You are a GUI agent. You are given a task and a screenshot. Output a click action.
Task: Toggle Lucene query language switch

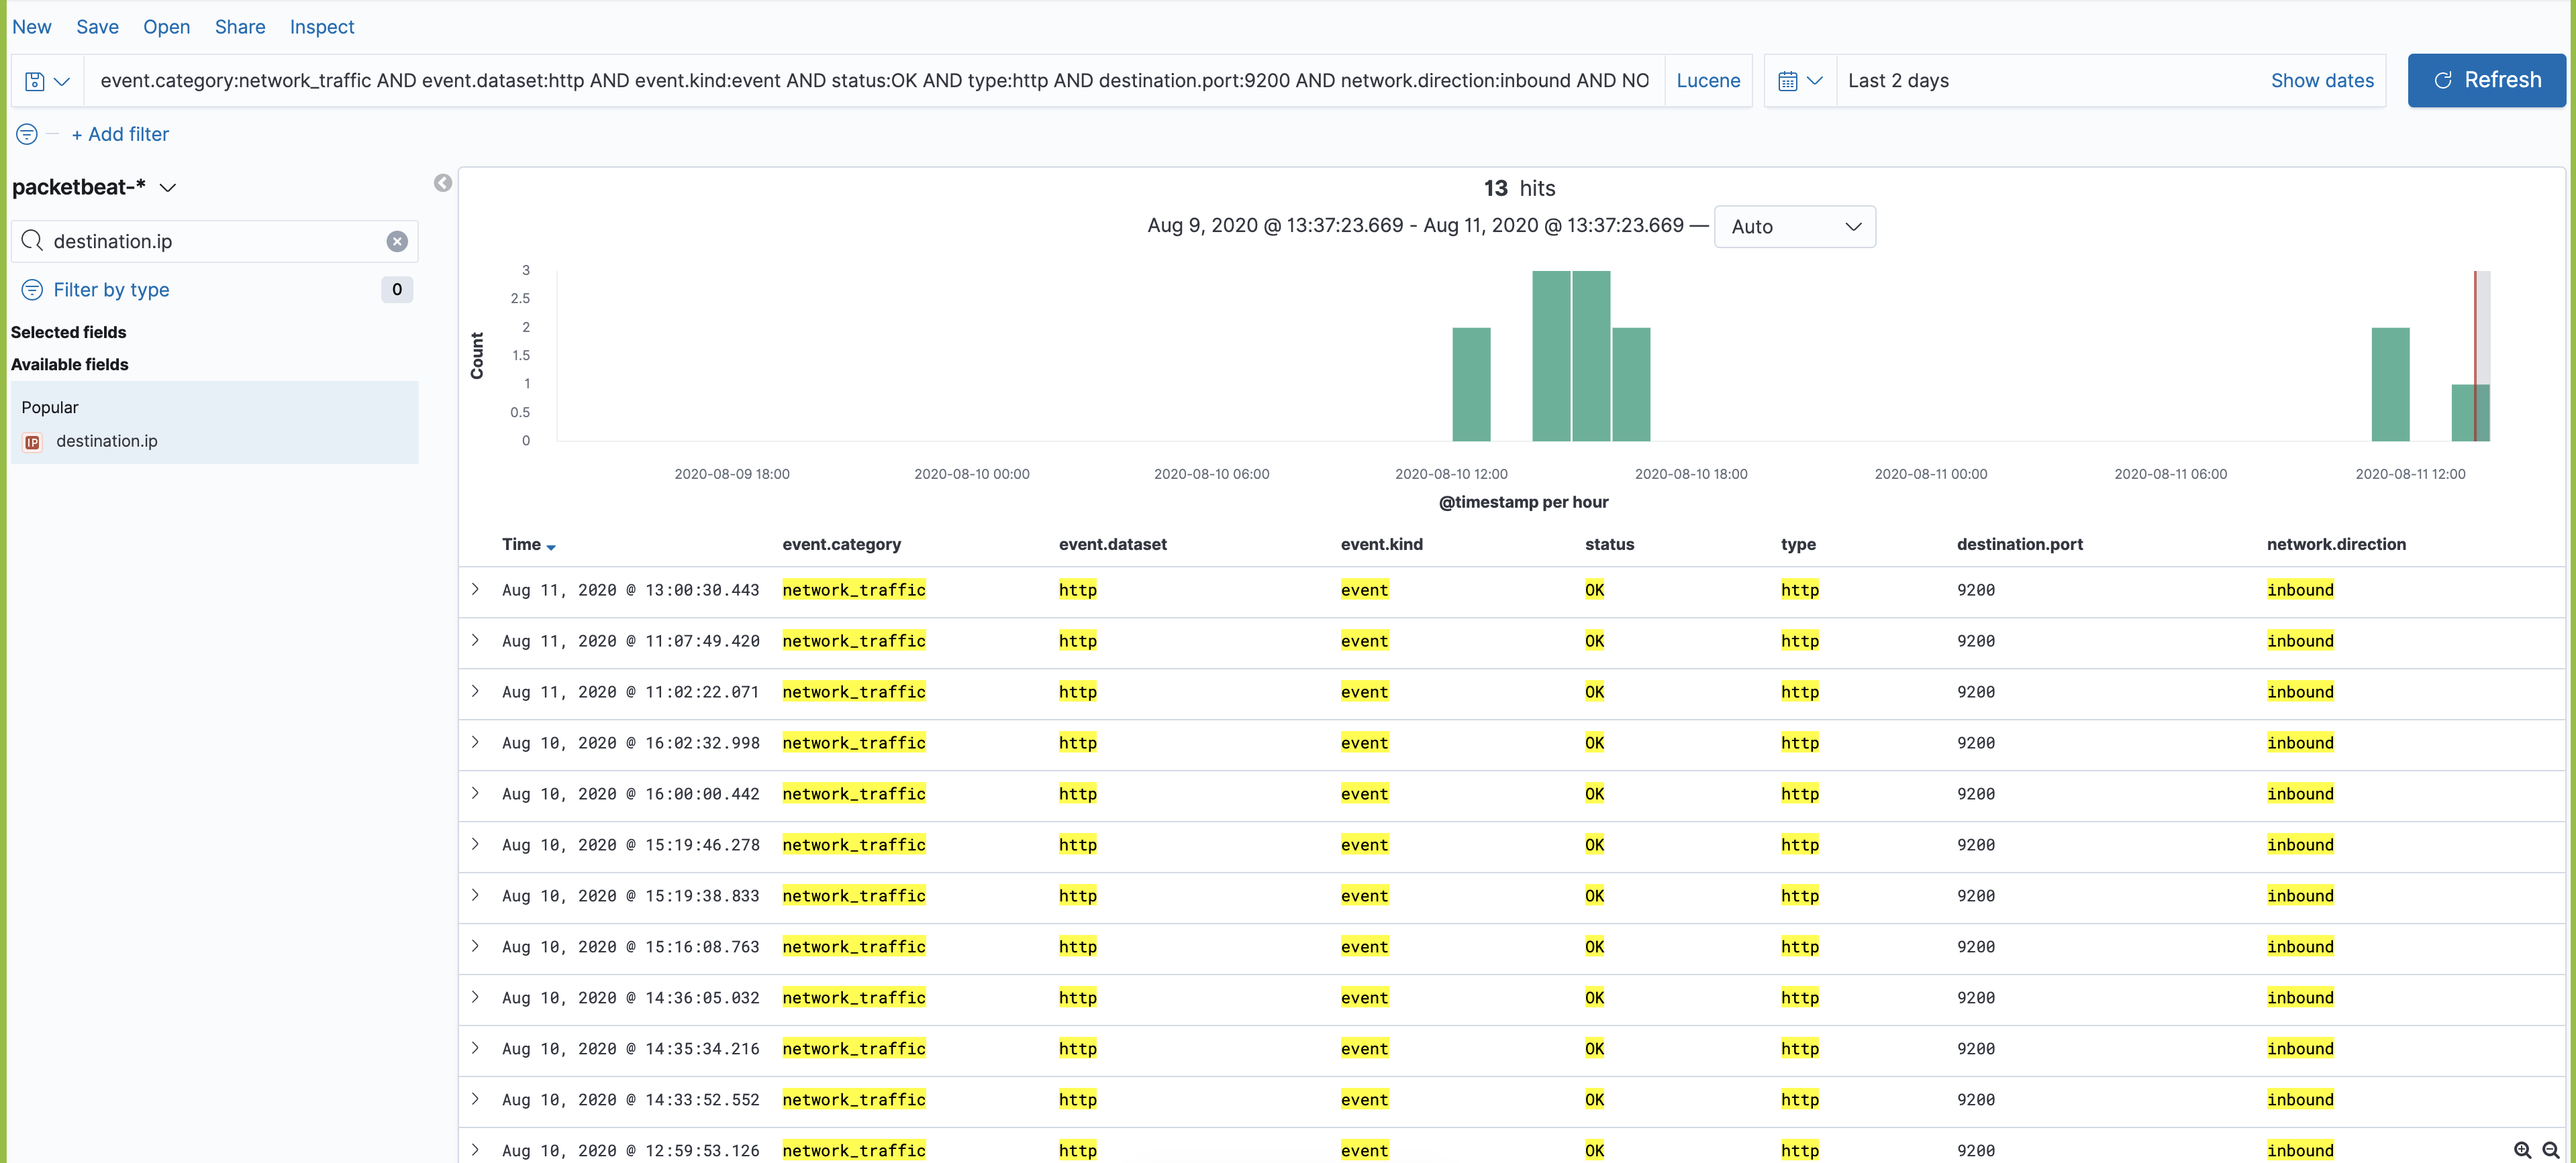pyautogui.click(x=1707, y=81)
